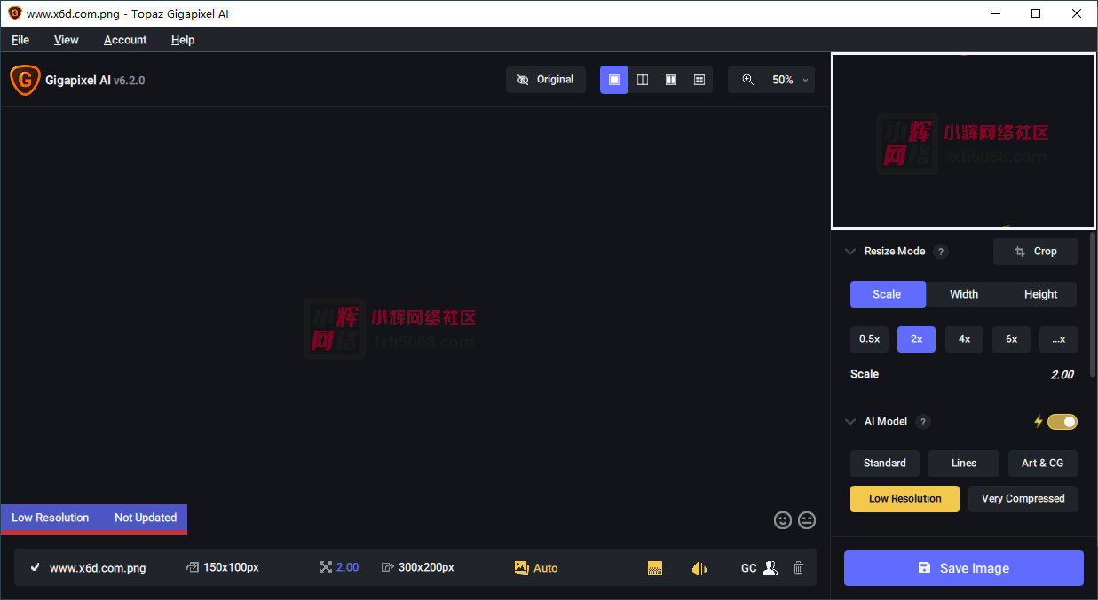Show help for Resize Mode
The image size is (1098, 600).
coord(941,252)
